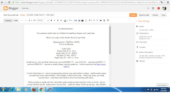This screenshot has width=170, height=95.
Task: Click the Close button for post editor
Action: point(164,15)
